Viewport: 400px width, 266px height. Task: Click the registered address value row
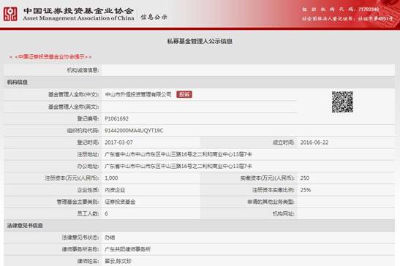tap(248, 154)
